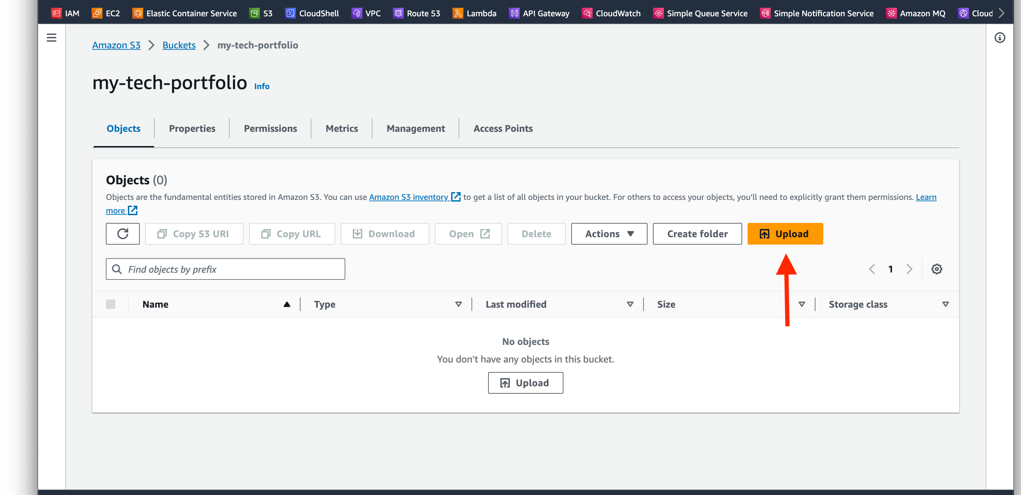Screen dimensions: 1021x495
Task: Open table preferences gear icon
Action: [937, 269]
